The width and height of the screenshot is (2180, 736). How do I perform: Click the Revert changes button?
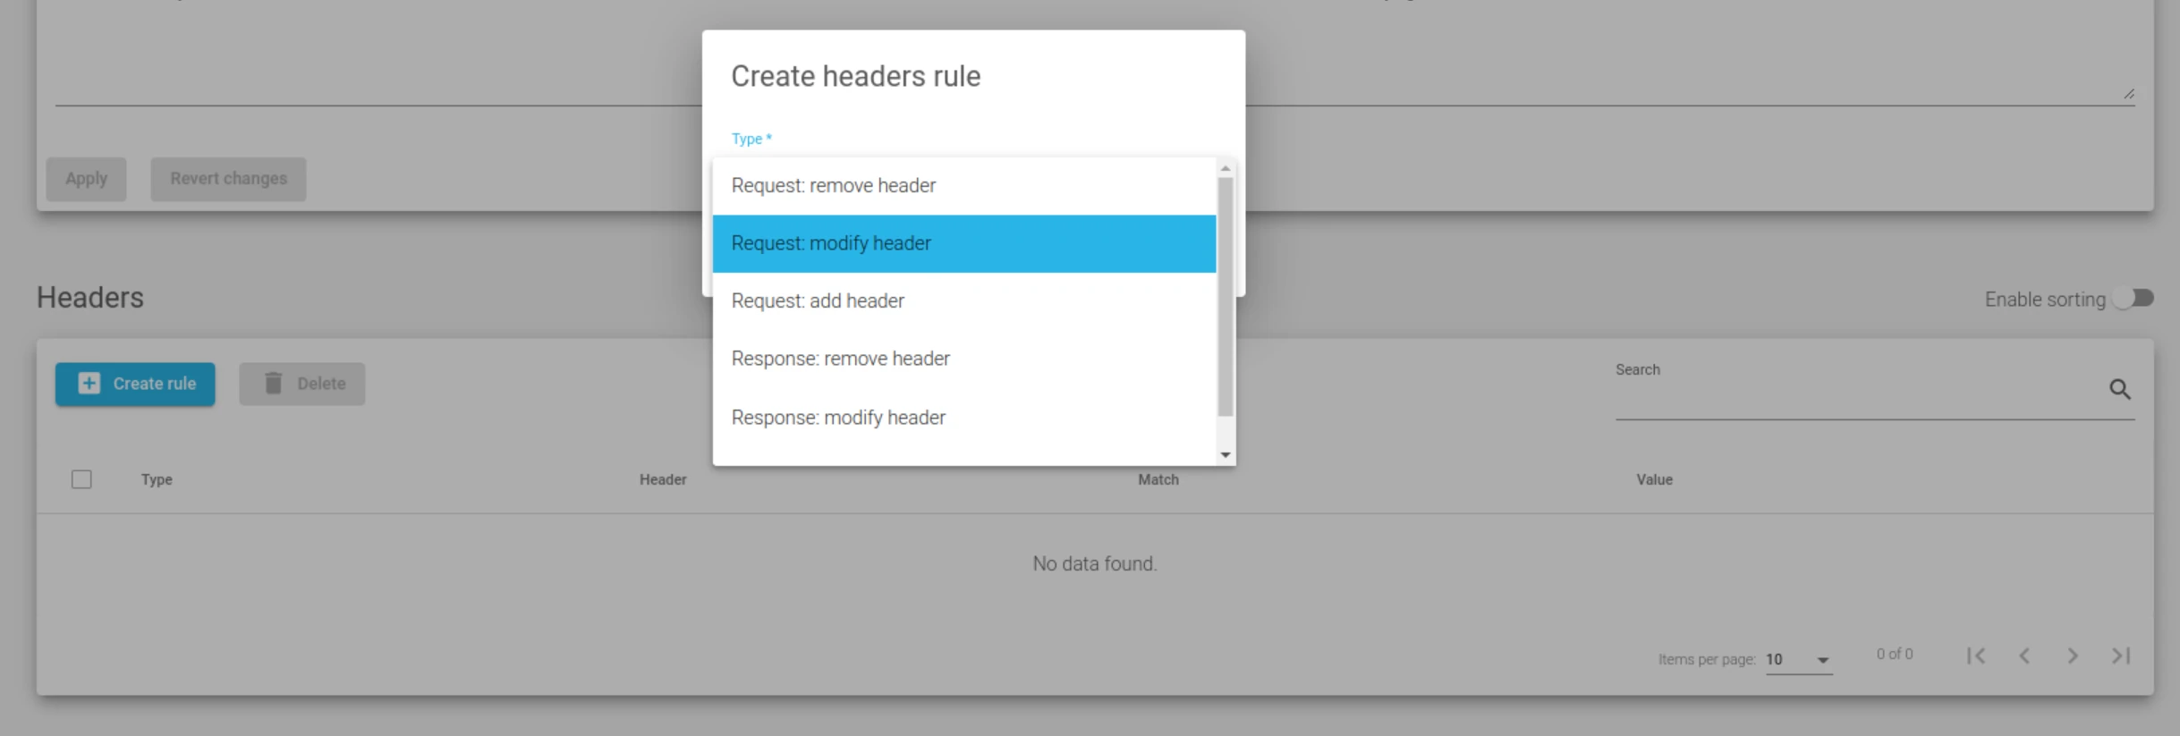228,179
